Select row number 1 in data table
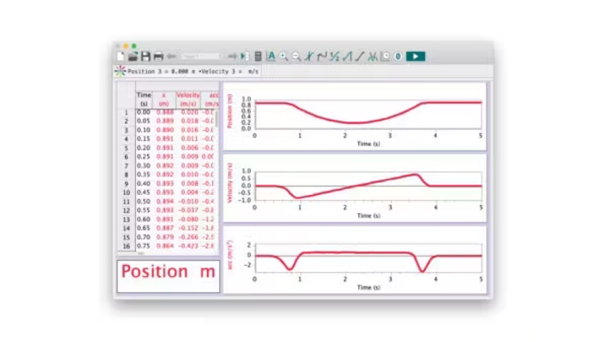 tap(127, 112)
